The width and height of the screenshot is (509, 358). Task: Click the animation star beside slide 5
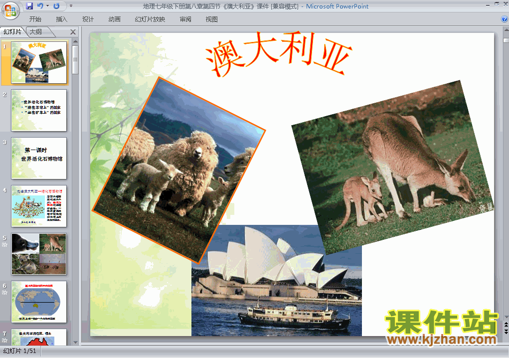(4, 245)
